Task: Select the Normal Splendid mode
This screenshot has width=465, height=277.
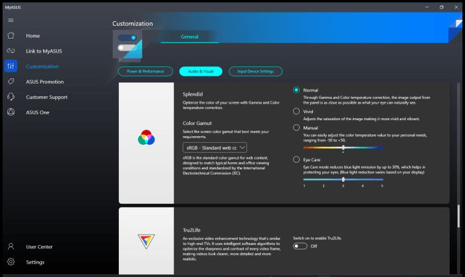Action: 296,90
